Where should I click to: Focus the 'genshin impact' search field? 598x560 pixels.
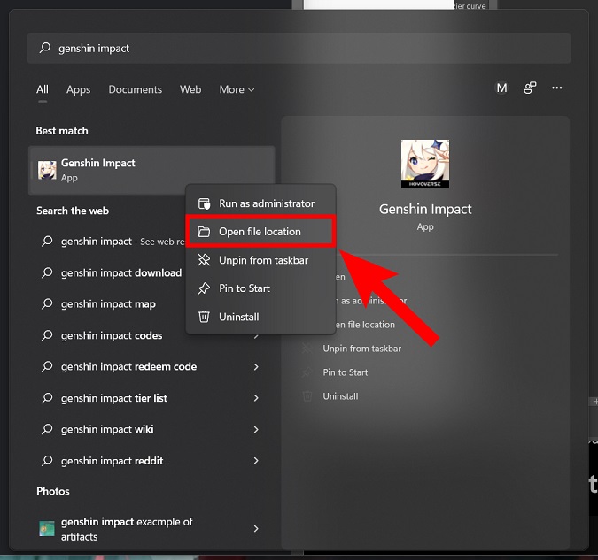(x=299, y=48)
